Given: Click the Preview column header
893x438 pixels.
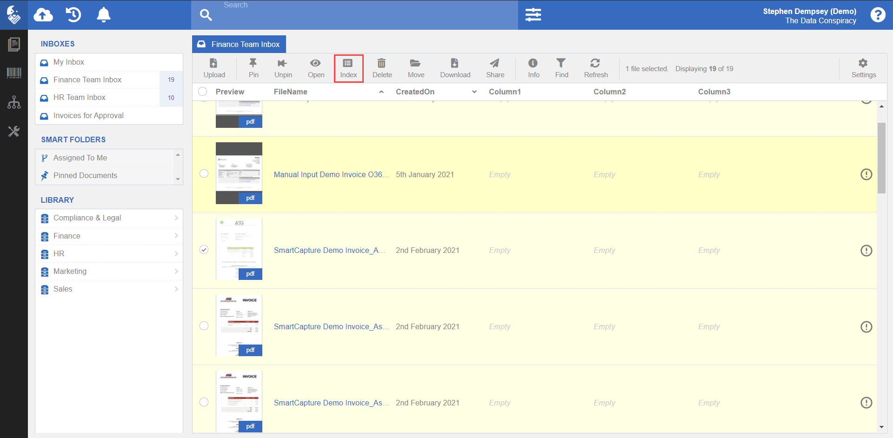Looking at the screenshot, I should point(230,92).
